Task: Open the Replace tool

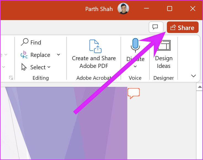Action: click(x=36, y=55)
